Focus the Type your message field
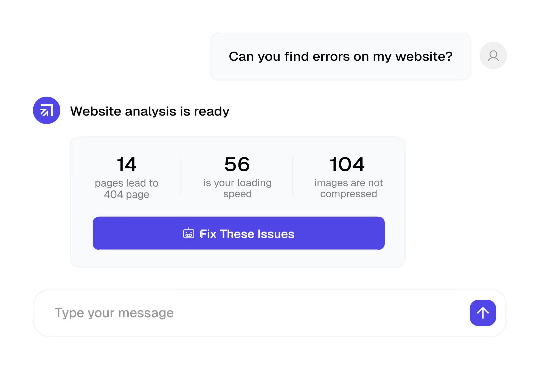 (x=247, y=313)
